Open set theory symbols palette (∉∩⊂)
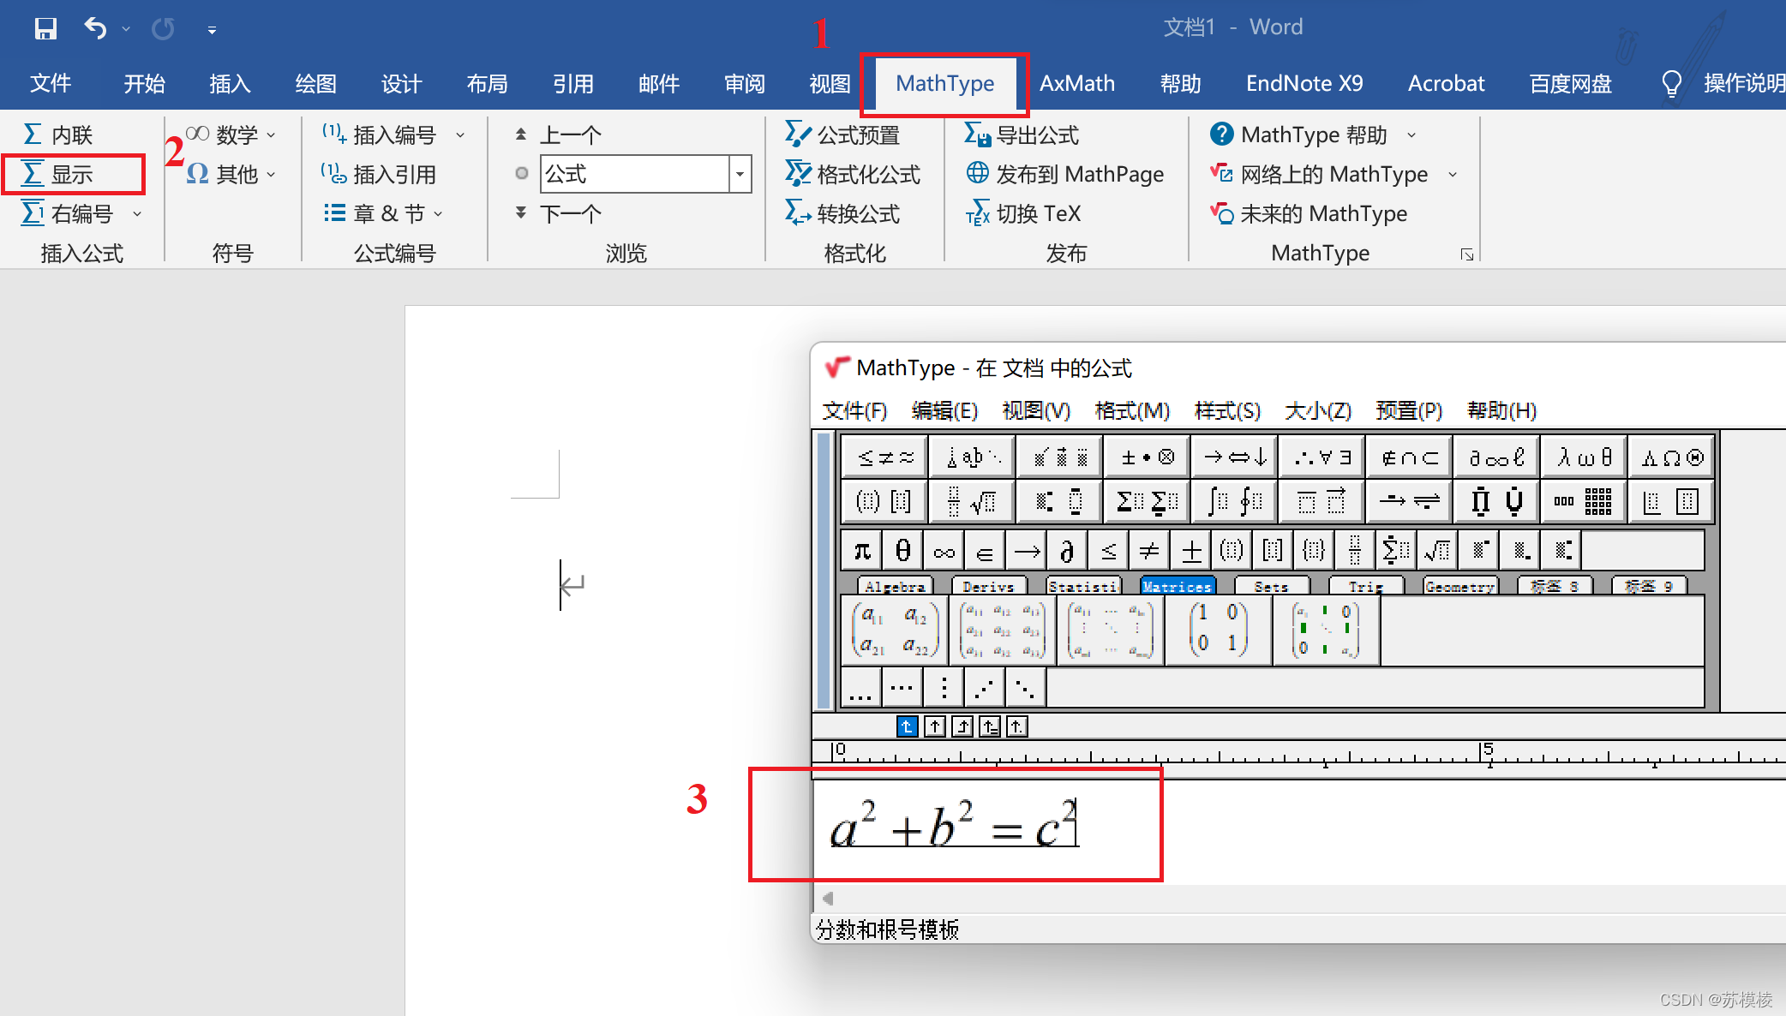 (1409, 457)
